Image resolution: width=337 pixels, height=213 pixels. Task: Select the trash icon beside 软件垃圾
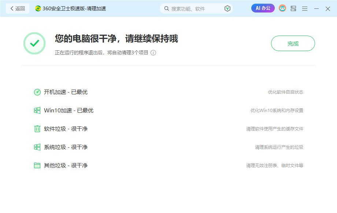coord(37,129)
